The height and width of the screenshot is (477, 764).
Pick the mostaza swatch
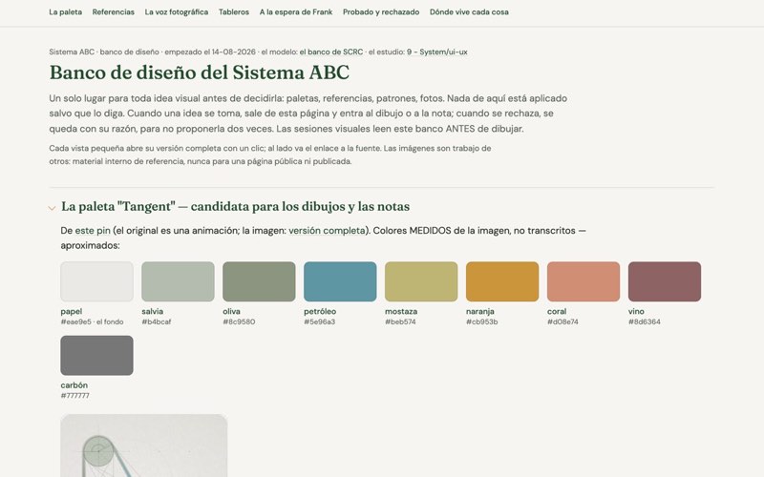coord(421,281)
